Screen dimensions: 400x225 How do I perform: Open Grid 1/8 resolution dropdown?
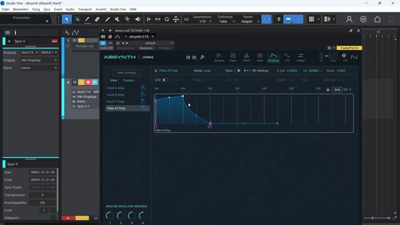point(347,89)
